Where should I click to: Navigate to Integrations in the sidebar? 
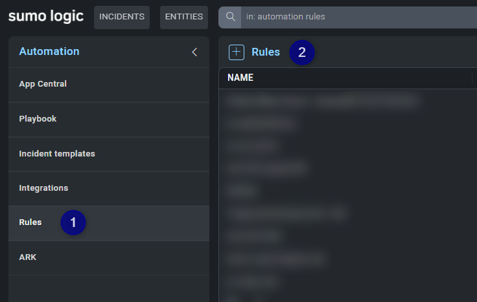pyautogui.click(x=43, y=188)
